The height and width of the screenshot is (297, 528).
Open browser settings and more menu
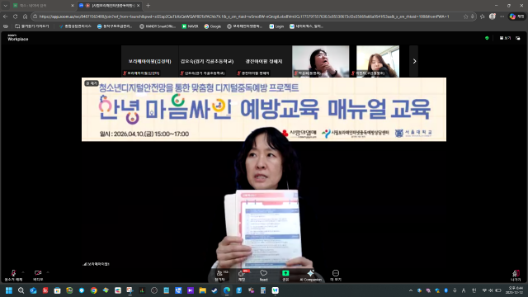point(502,16)
